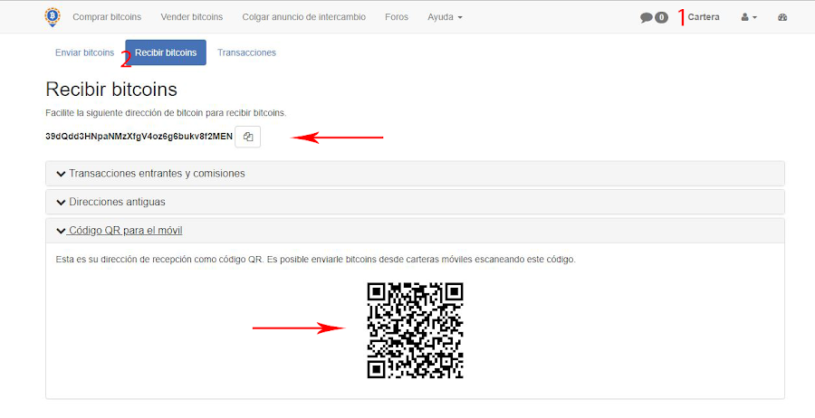815x418 pixels.
Task: Copy the bitcoin address with clipboard icon
Action: tap(248, 138)
